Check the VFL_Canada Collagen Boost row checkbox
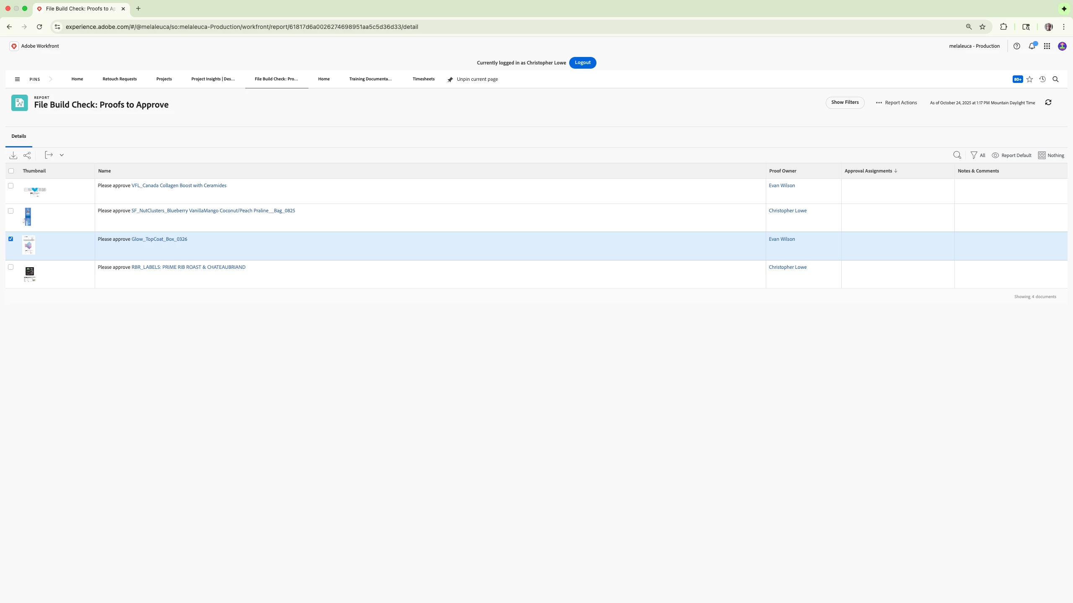Screen dimensions: 1073x603 pos(11,186)
